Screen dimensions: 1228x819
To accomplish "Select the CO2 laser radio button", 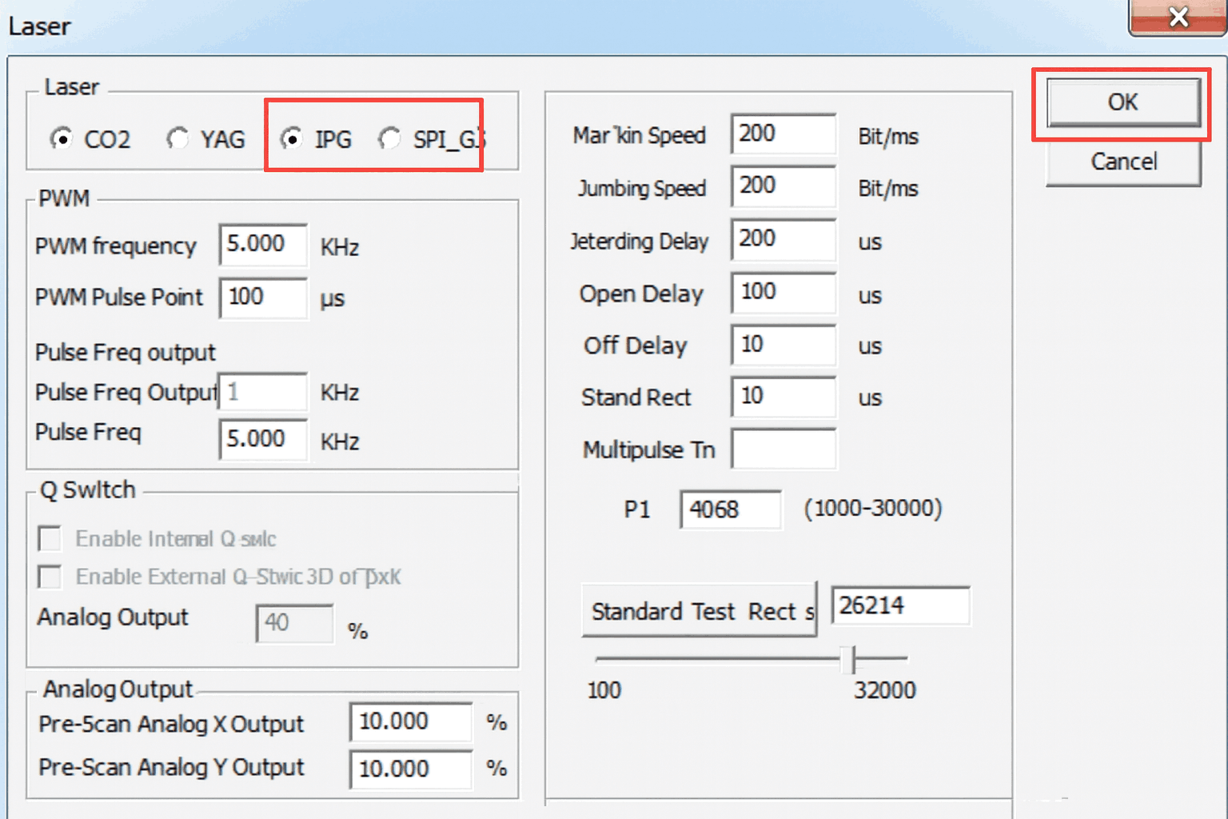I will pyautogui.click(x=62, y=139).
